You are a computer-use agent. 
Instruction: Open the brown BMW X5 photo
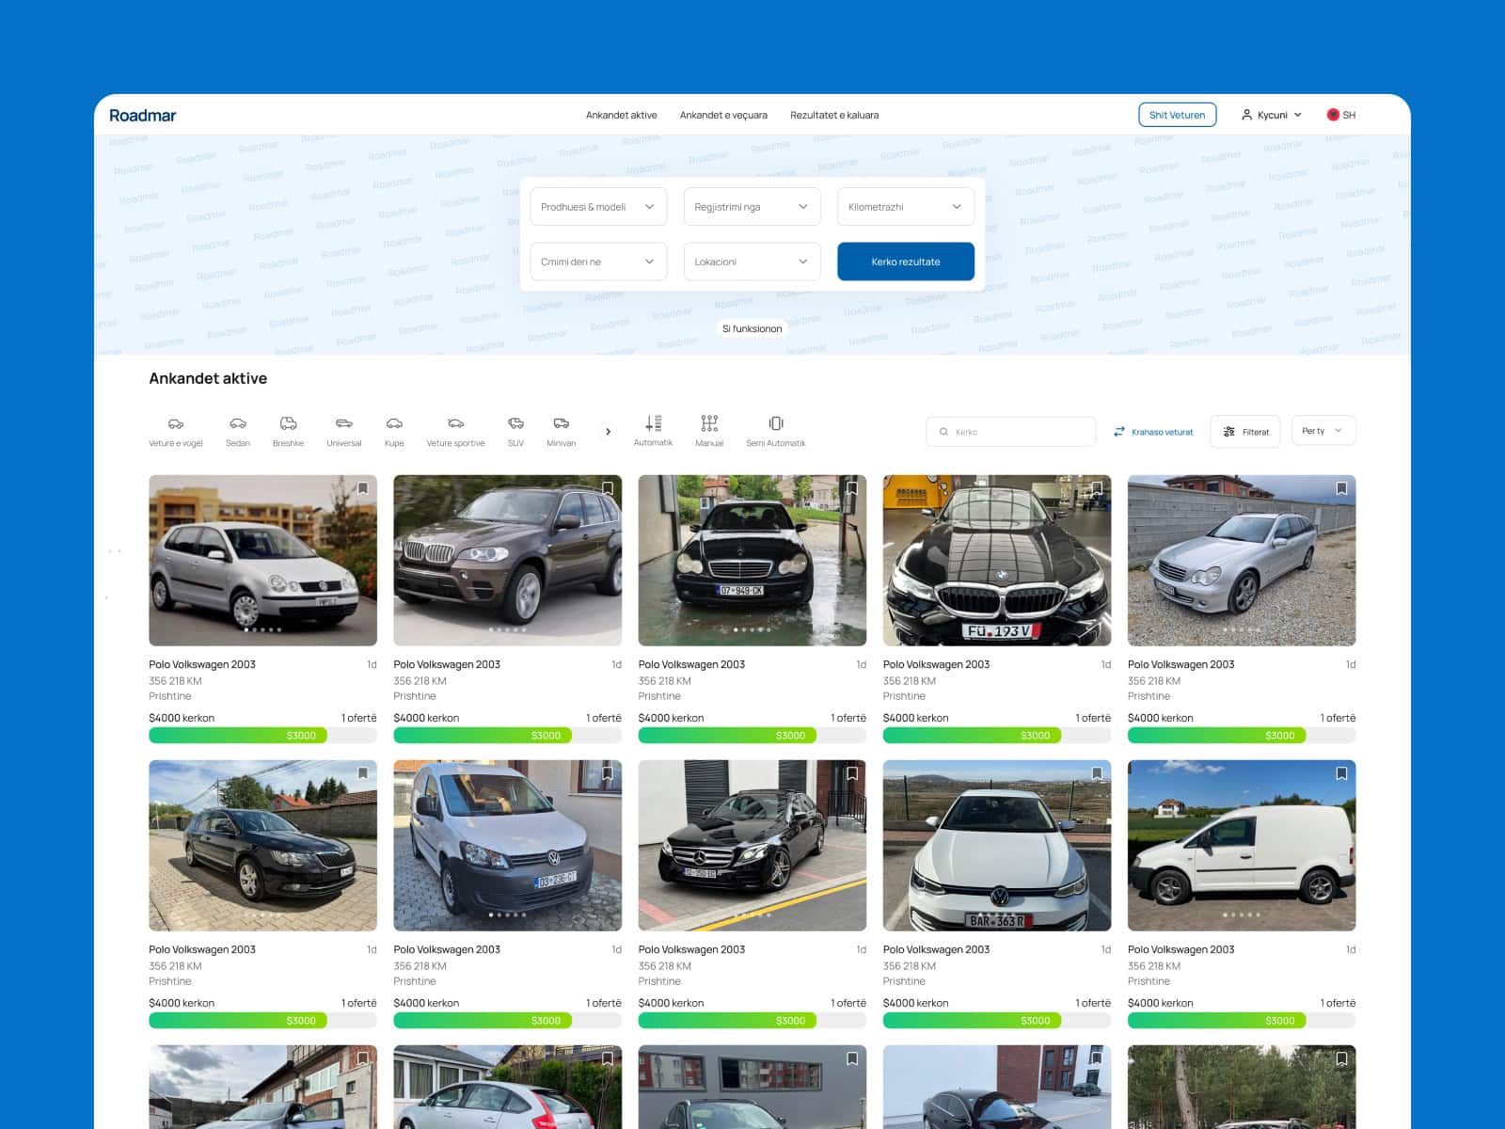click(x=507, y=561)
